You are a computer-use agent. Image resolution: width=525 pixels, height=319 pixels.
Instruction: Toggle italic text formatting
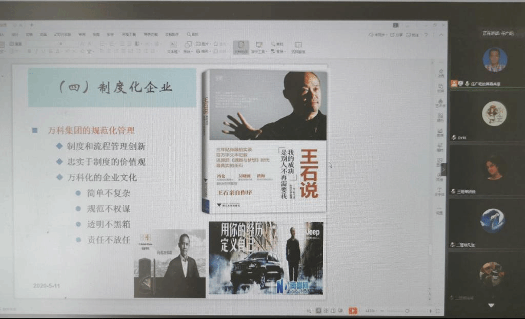[36, 52]
